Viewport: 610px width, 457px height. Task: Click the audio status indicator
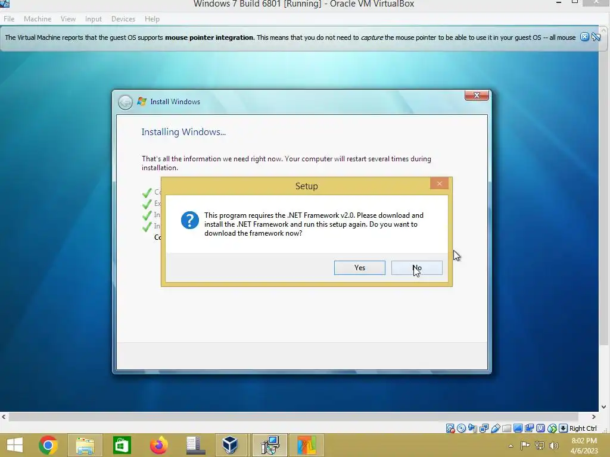(x=472, y=428)
